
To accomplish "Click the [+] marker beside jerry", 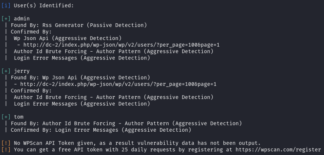I will coord(6,71).
